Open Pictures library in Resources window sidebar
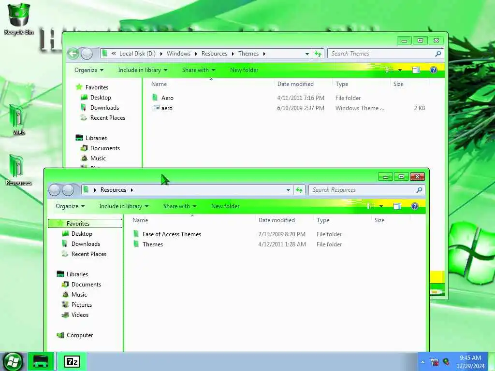Image resolution: width=495 pixels, height=371 pixels. [77, 304]
